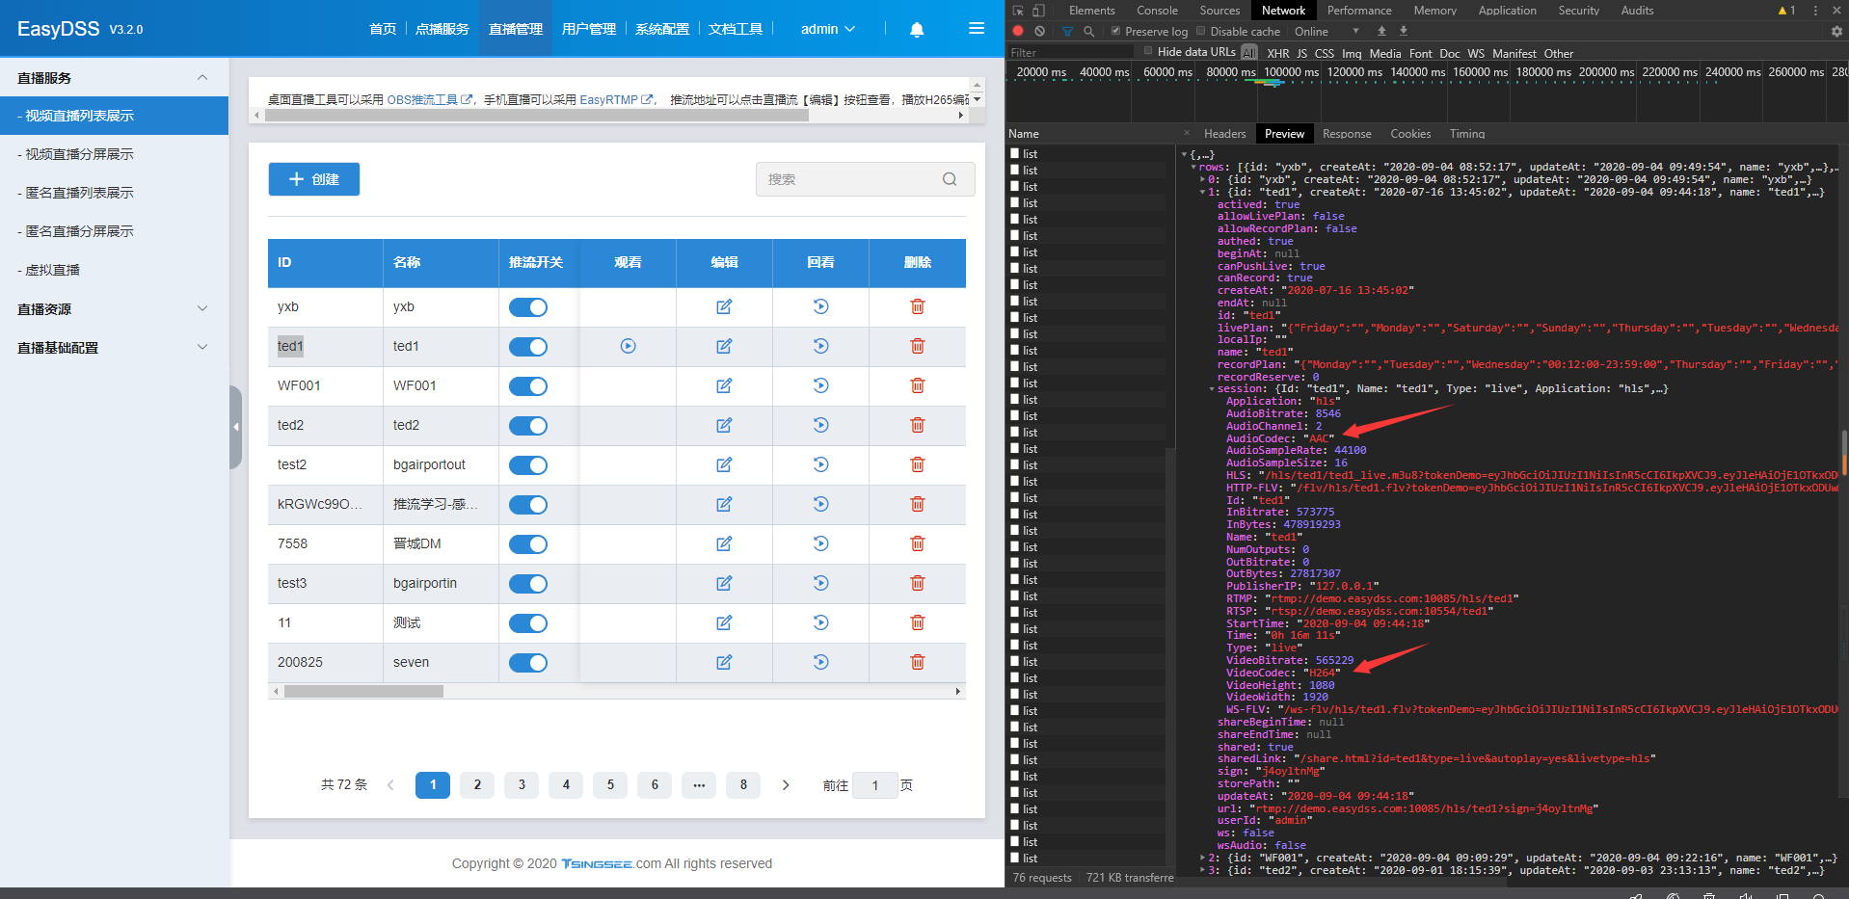Collapse the 直播服务 sidebar section

pyautogui.click(x=114, y=77)
